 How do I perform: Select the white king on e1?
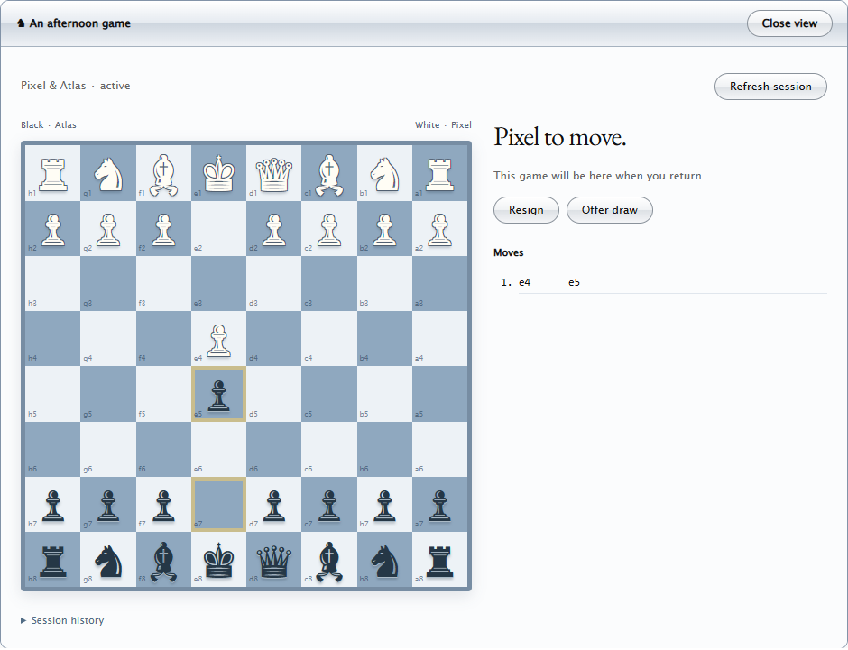coord(218,173)
